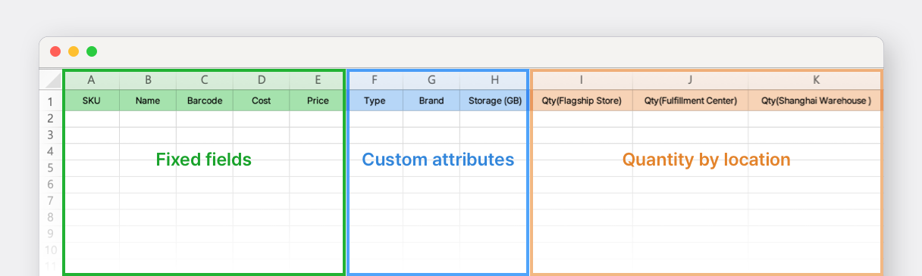The height and width of the screenshot is (276, 922).
Task: Click the Barcode header cell
Action: tap(205, 101)
